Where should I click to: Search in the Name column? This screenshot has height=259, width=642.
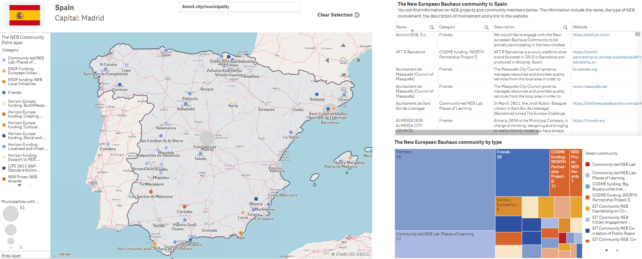click(x=432, y=27)
